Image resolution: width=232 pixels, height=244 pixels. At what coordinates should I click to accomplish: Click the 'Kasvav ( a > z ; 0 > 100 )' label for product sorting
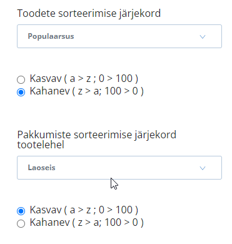84,79
